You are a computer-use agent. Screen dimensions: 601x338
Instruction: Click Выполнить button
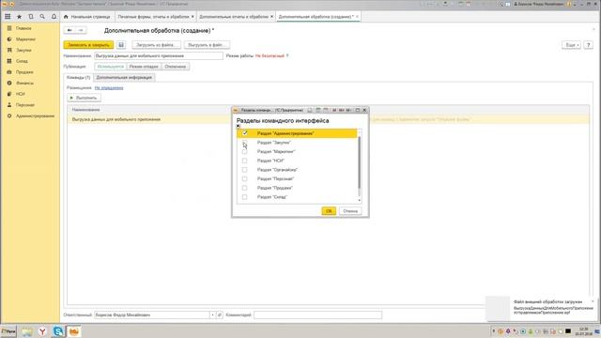coord(84,98)
